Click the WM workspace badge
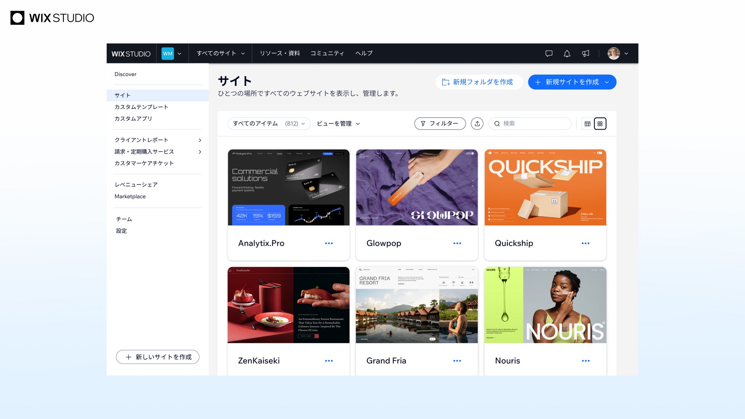The height and width of the screenshot is (419, 745). 168,53
